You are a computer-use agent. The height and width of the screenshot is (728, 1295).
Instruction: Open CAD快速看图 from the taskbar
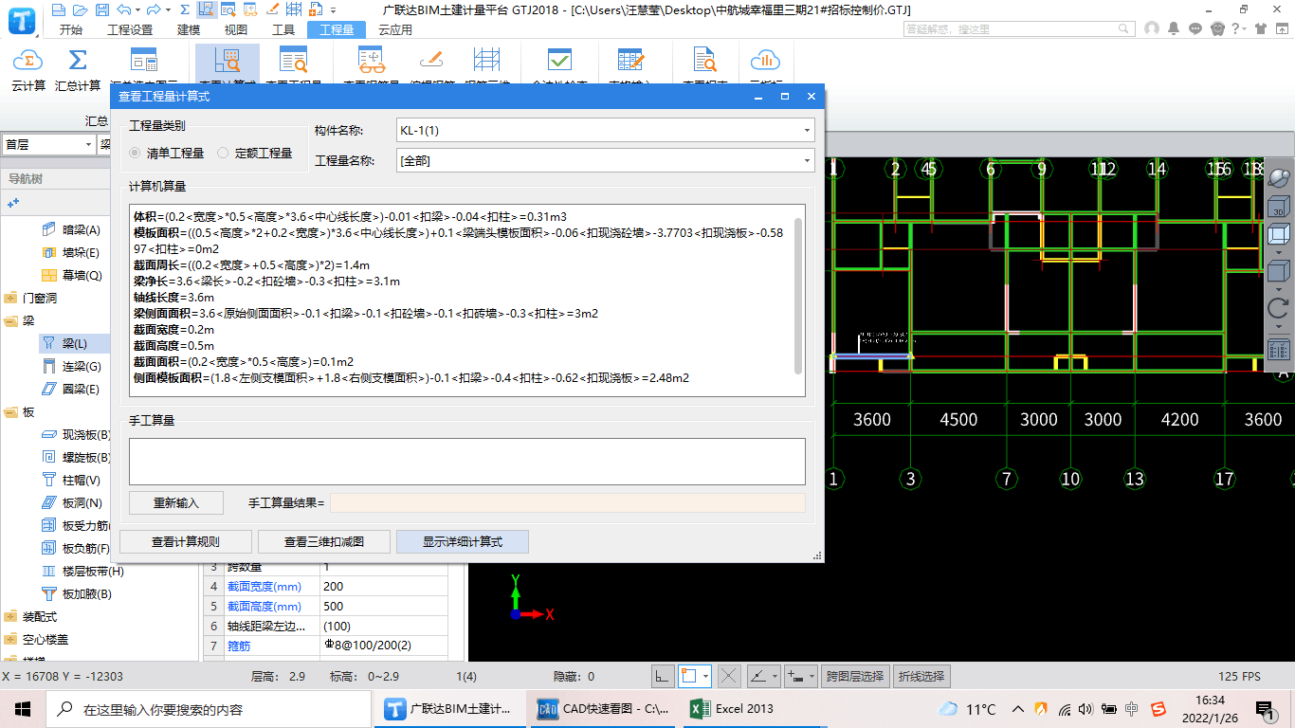(x=603, y=708)
